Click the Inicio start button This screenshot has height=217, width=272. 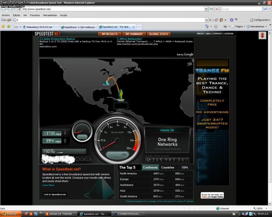point(11,214)
